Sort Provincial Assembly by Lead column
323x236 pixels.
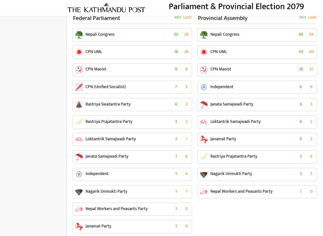pyautogui.click(x=312, y=17)
